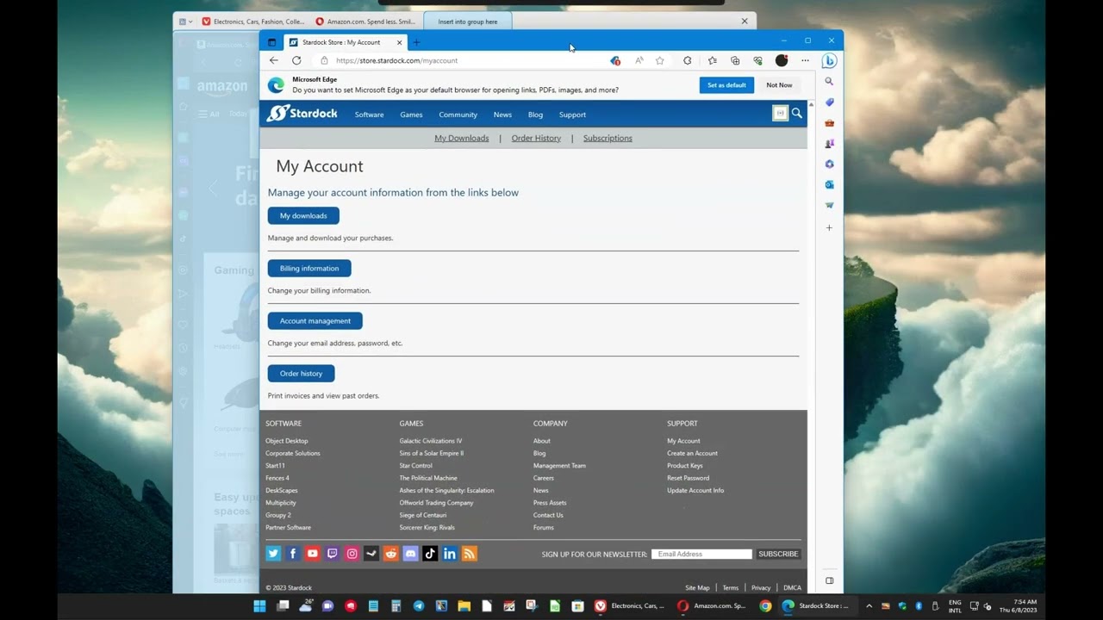Click the SUBSCRIBE newsletter button

tap(778, 554)
